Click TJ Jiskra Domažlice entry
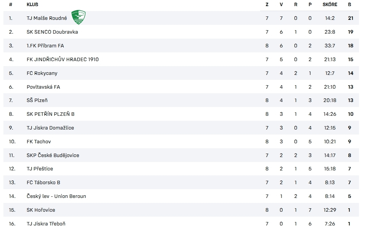Screen dimensions: 367x235 pyautogui.click(x=50, y=128)
